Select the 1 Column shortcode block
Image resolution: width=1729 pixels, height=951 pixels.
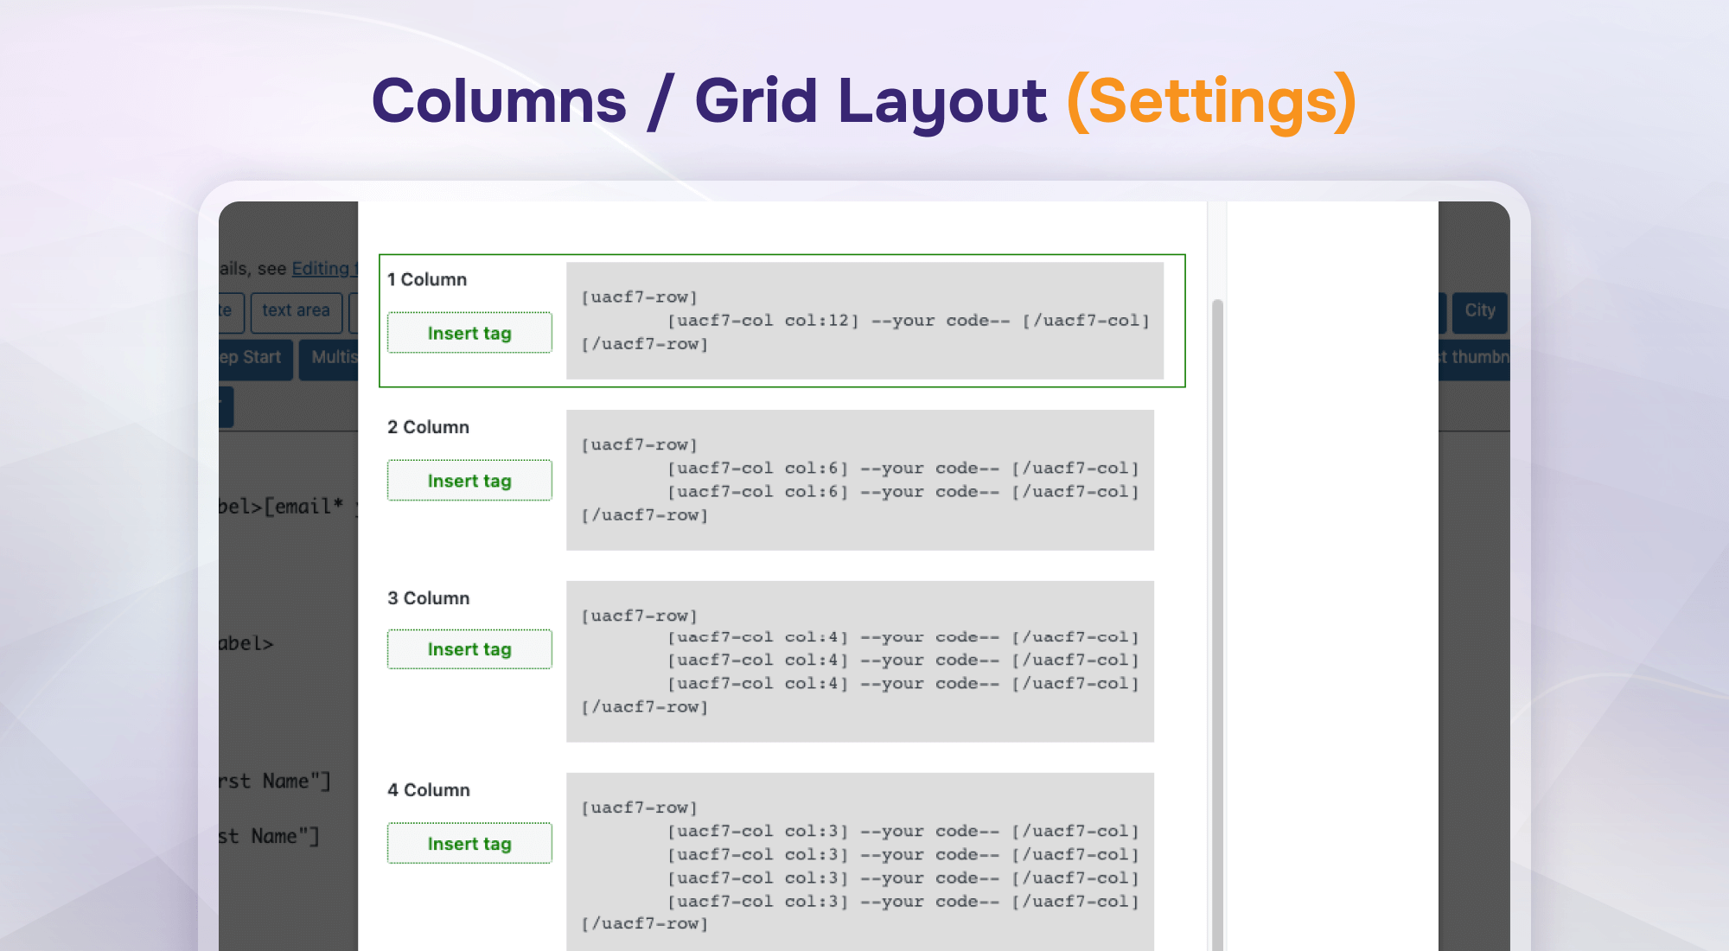tap(864, 321)
